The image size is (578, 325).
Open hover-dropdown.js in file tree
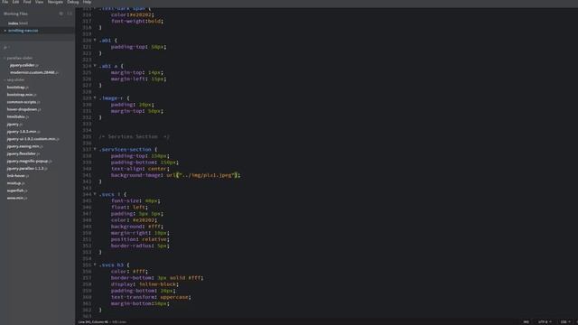[x=23, y=109]
